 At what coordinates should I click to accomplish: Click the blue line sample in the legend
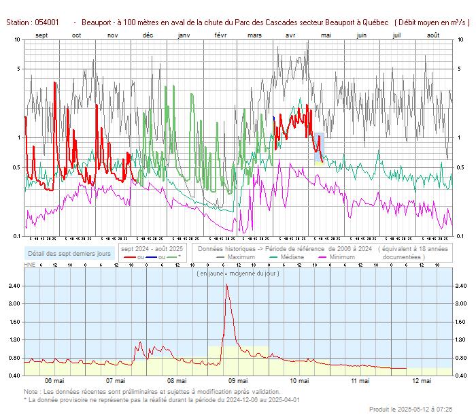pos(151,257)
